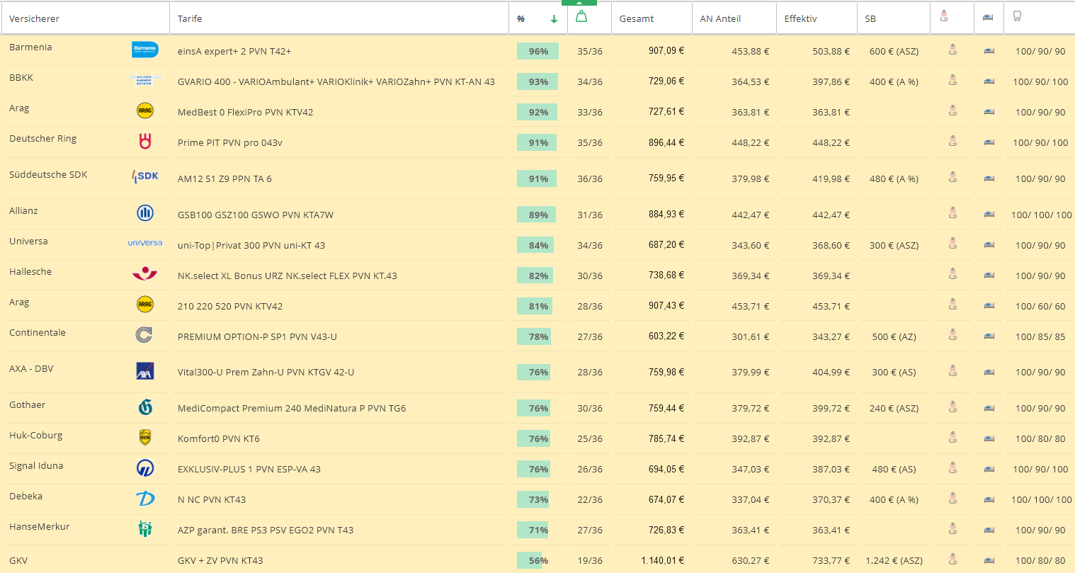Click the HanseMerkur logo
The width and height of the screenshot is (1075, 573).
click(145, 528)
